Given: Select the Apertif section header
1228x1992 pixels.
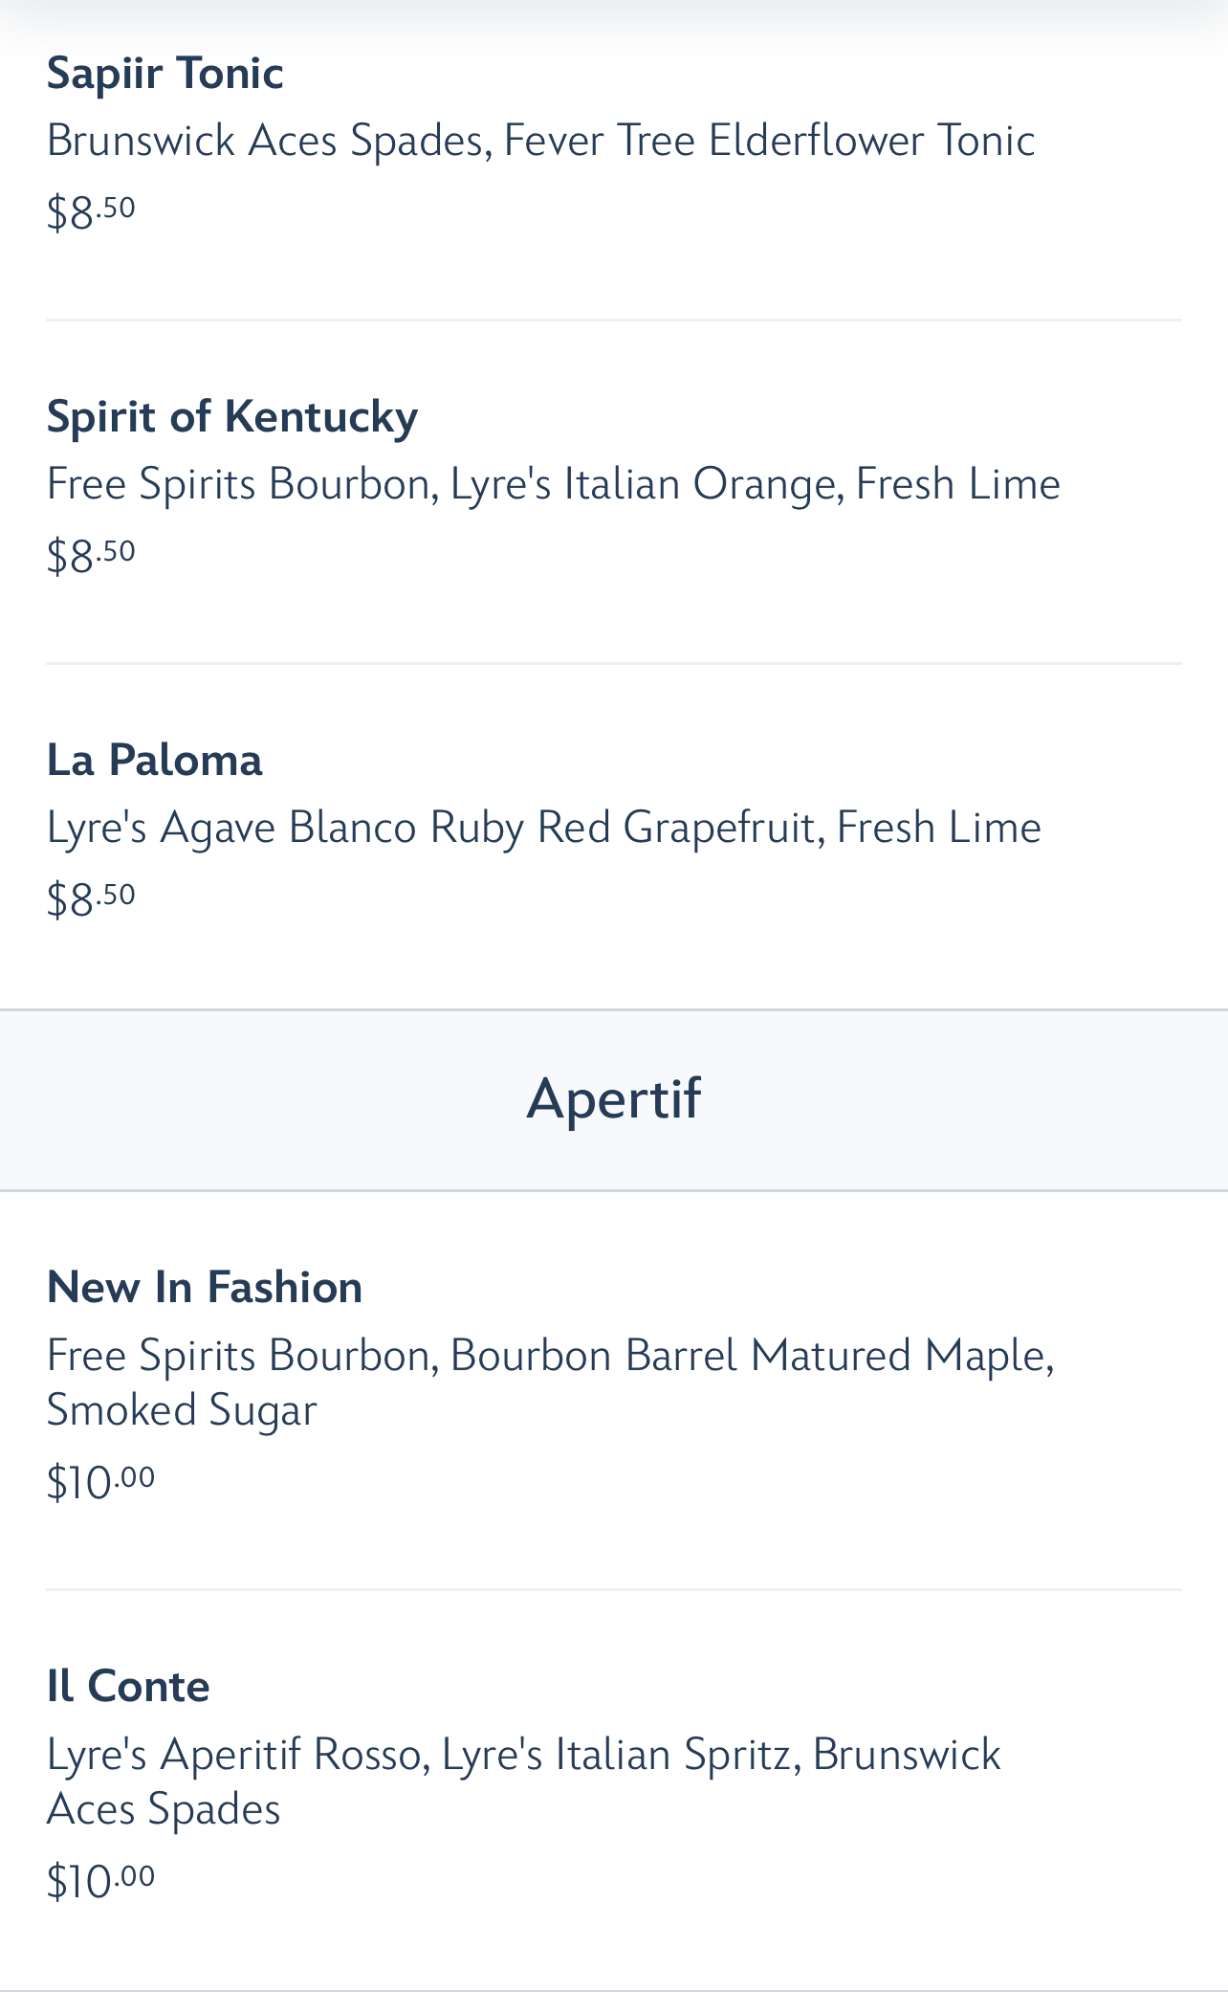Looking at the screenshot, I should pos(614,1098).
